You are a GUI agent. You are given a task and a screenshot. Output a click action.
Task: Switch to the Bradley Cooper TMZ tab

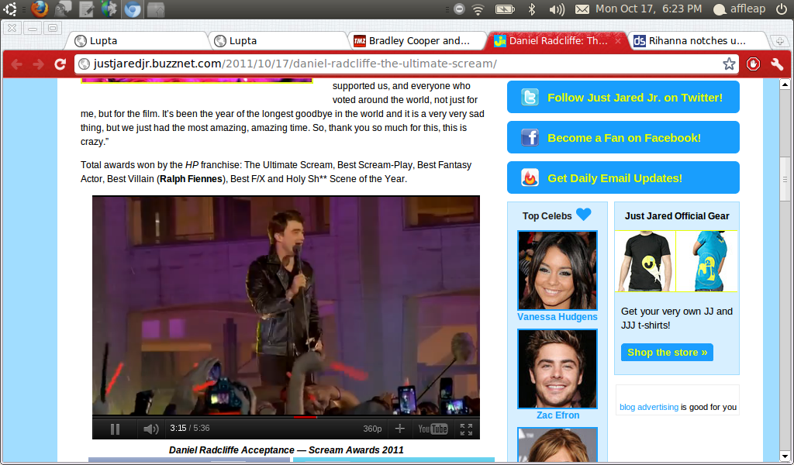[417, 41]
